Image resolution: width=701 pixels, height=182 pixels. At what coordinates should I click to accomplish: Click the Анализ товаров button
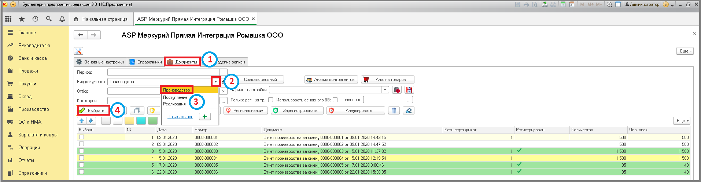click(388, 80)
